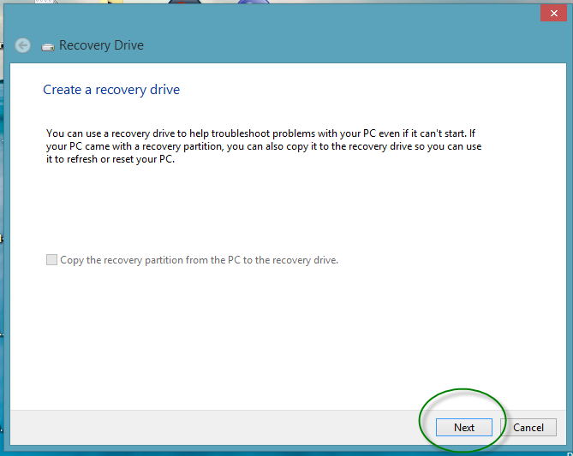Go back using the back arrow icon
Image resolution: width=573 pixels, height=456 pixels.
[x=22, y=45]
